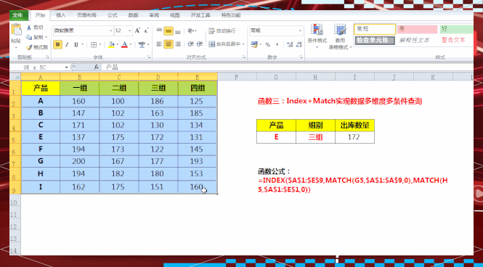
Task: Toggle center horizontal alignment
Action: pos(169,44)
